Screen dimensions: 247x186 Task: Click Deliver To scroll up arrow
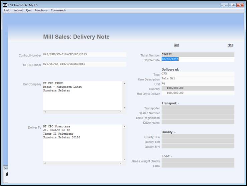tap(124, 127)
